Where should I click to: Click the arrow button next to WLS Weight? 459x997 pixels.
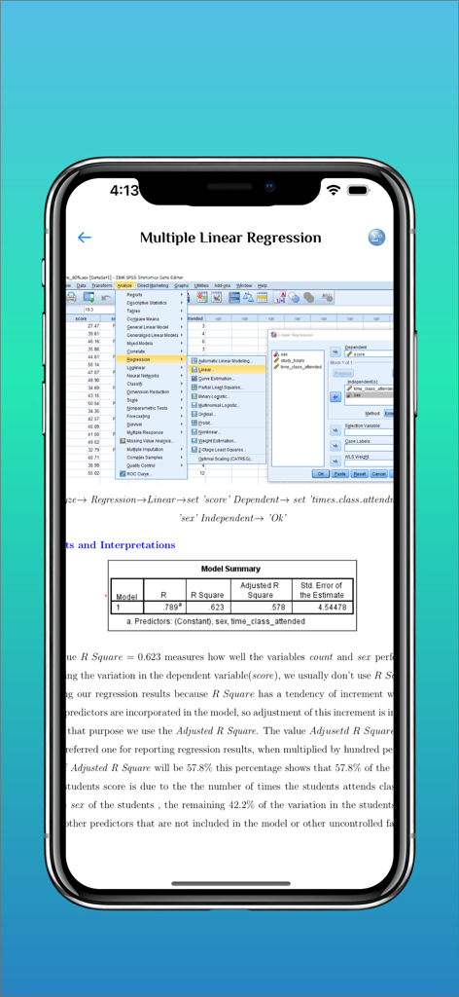click(x=335, y=461)
